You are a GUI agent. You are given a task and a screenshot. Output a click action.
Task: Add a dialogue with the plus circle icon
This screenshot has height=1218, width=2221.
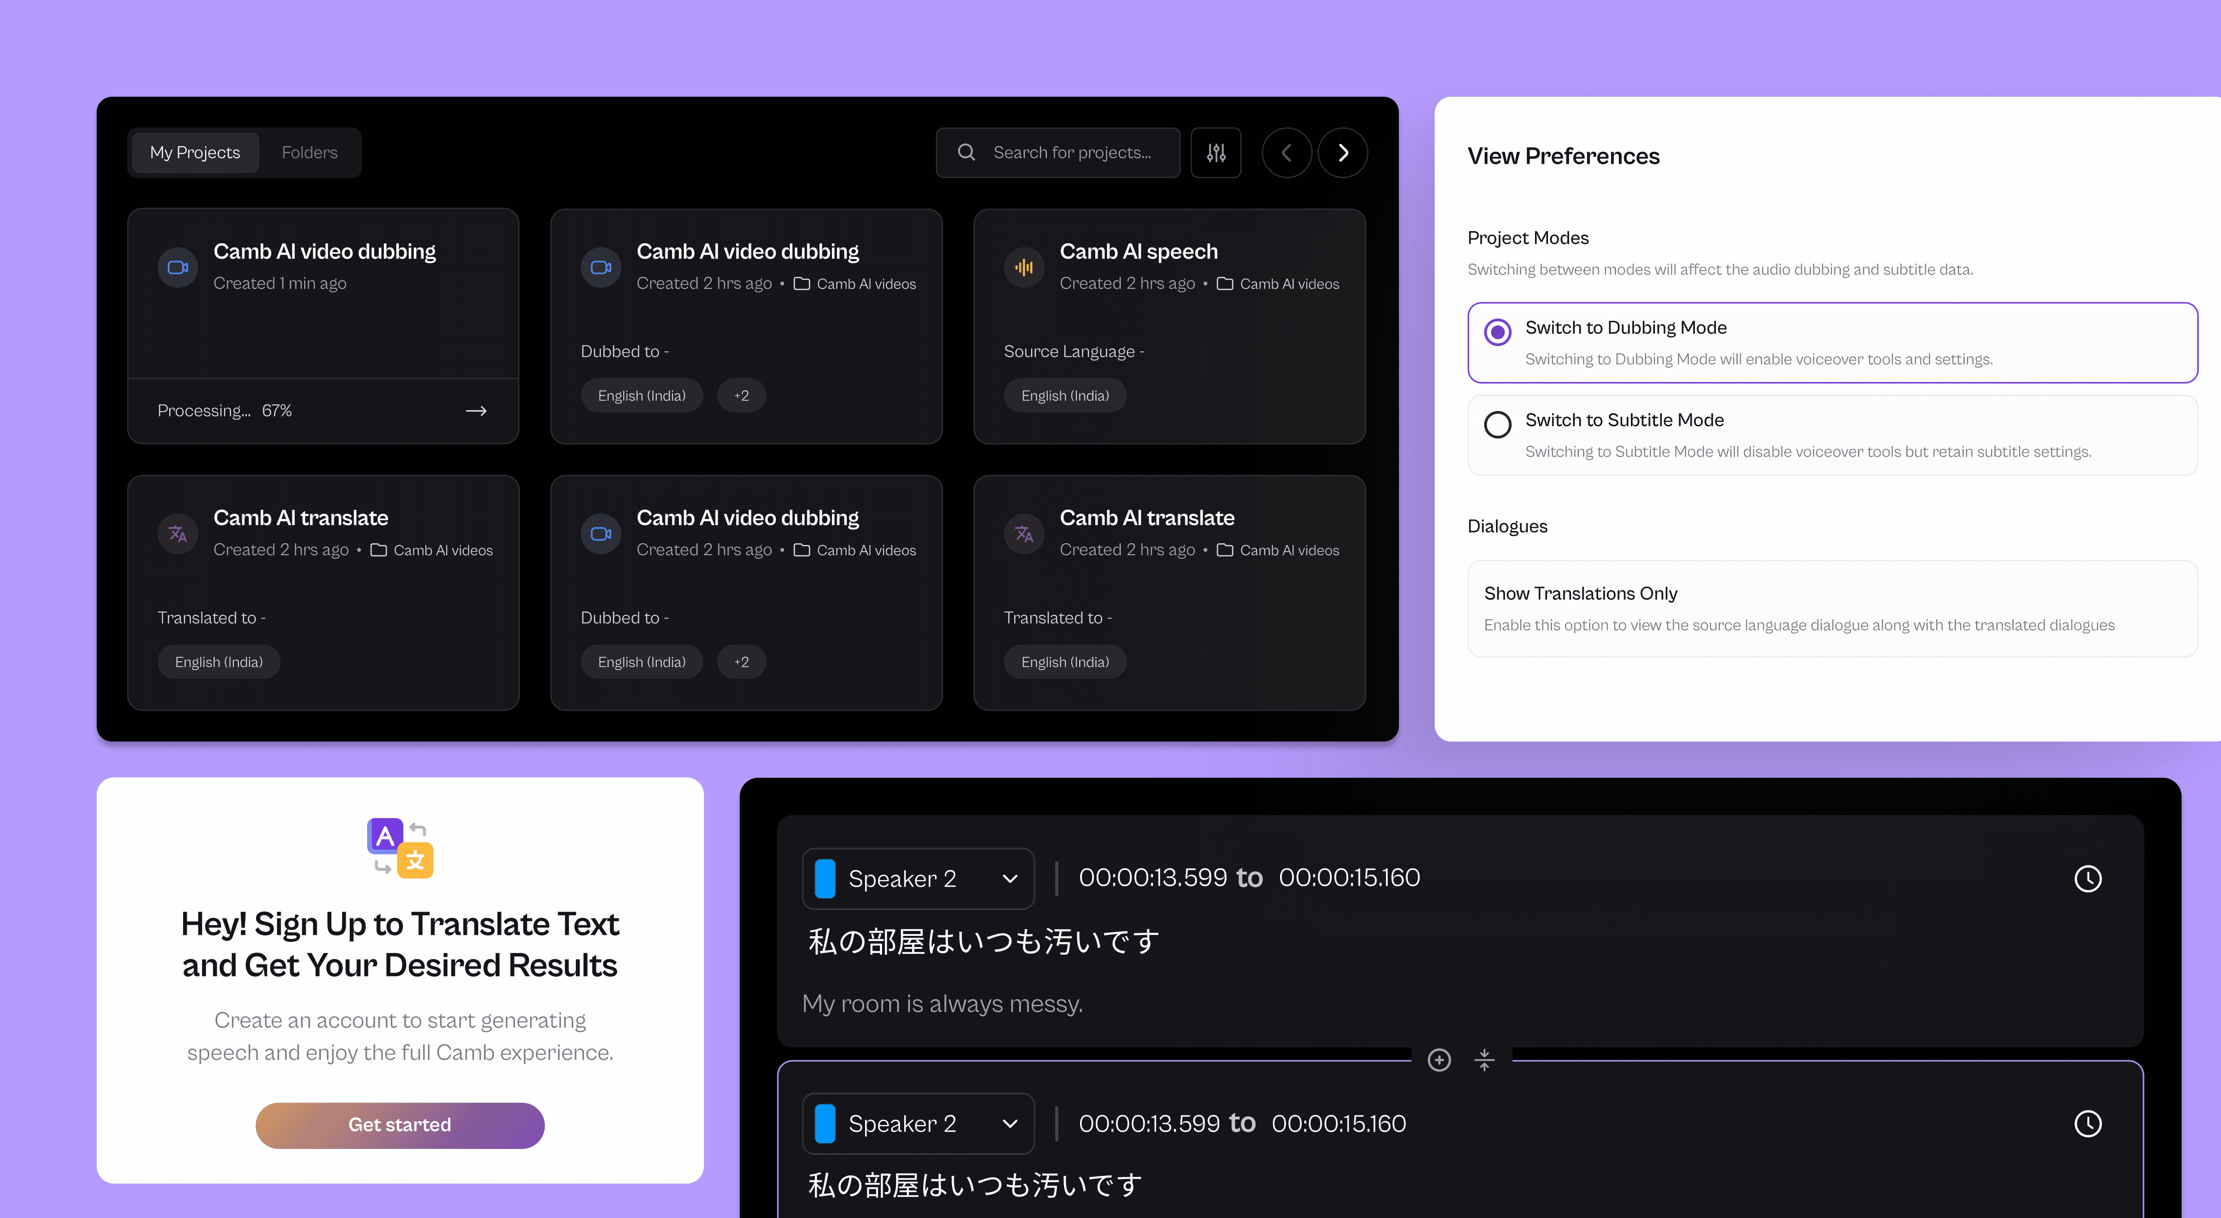click(x=1439, y=1059)
